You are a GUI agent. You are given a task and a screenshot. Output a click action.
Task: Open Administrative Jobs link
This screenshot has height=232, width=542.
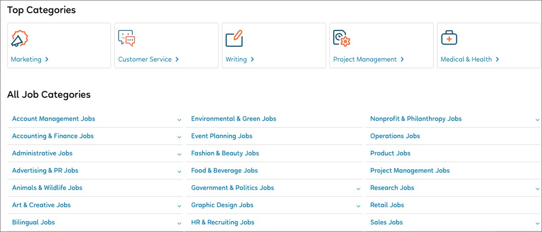42,153
